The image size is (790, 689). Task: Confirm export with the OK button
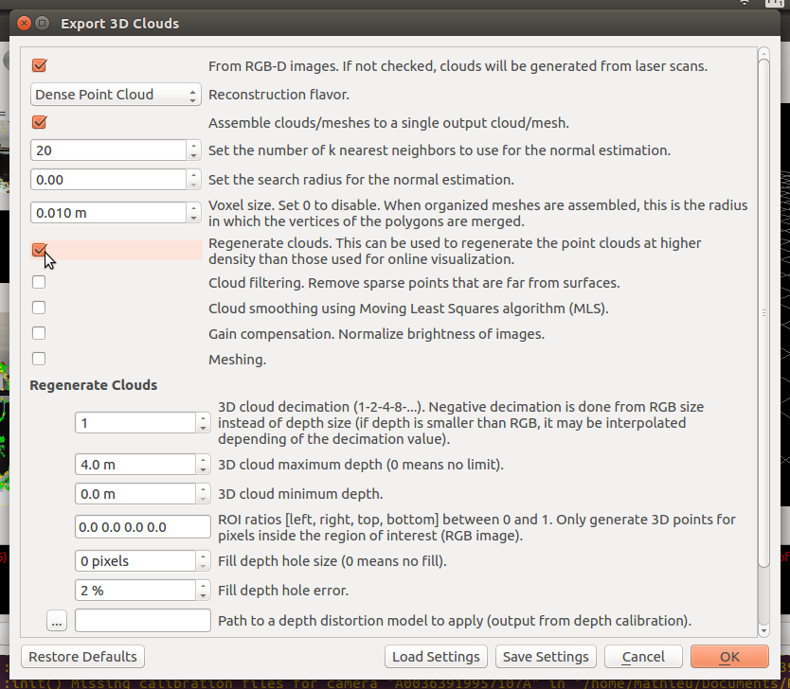[x=728, y=657]
